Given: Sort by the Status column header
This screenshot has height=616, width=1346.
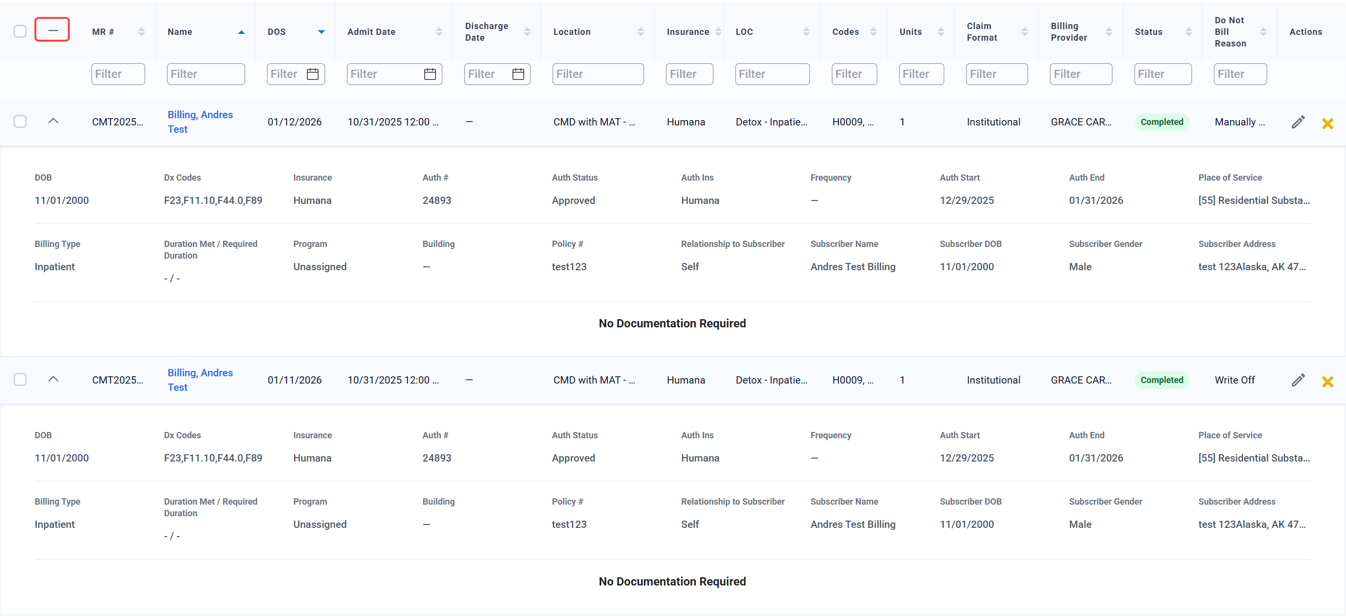Looking at the screenshot, I should point(1149,32).
